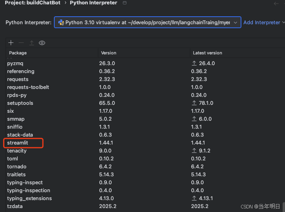
Task: Click the pyzmq version 26.3.0 cell
Action: coord(107,64)
